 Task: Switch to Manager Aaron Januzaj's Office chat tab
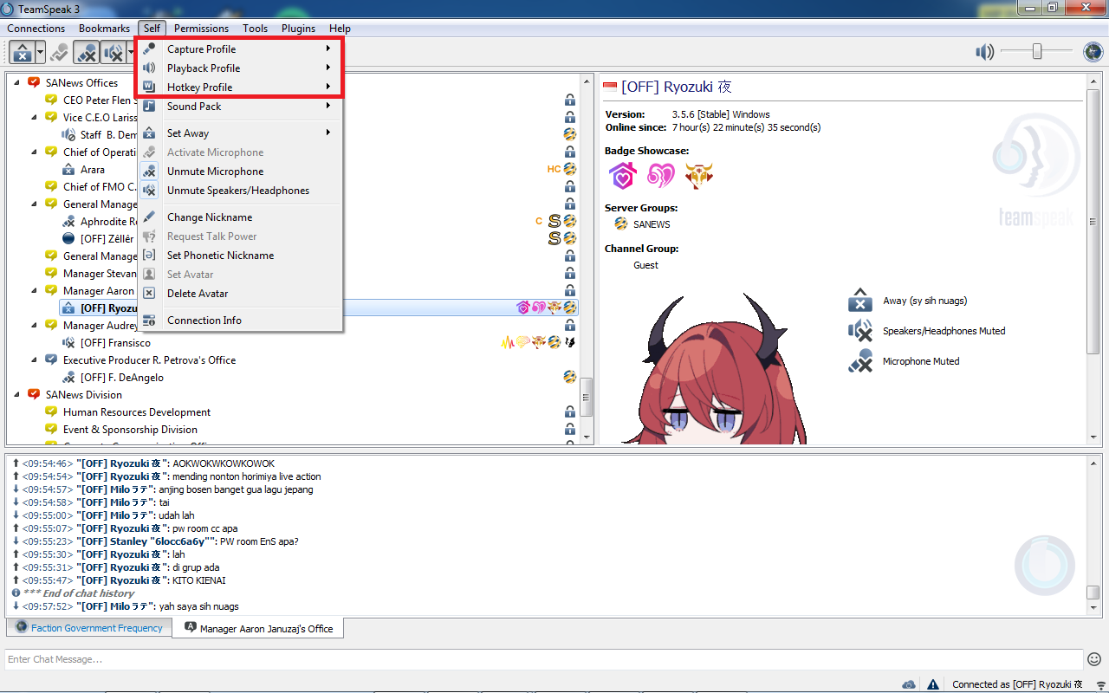tap(258, 628)
